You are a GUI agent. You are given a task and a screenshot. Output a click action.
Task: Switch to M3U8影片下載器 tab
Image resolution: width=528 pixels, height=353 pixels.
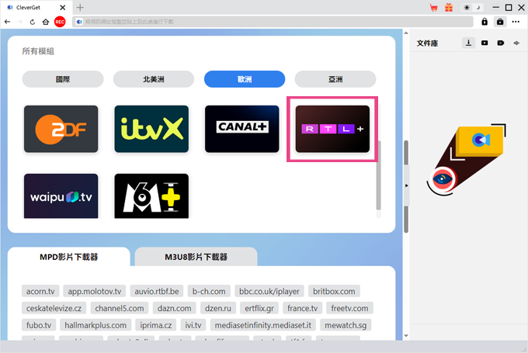point(196,257)
